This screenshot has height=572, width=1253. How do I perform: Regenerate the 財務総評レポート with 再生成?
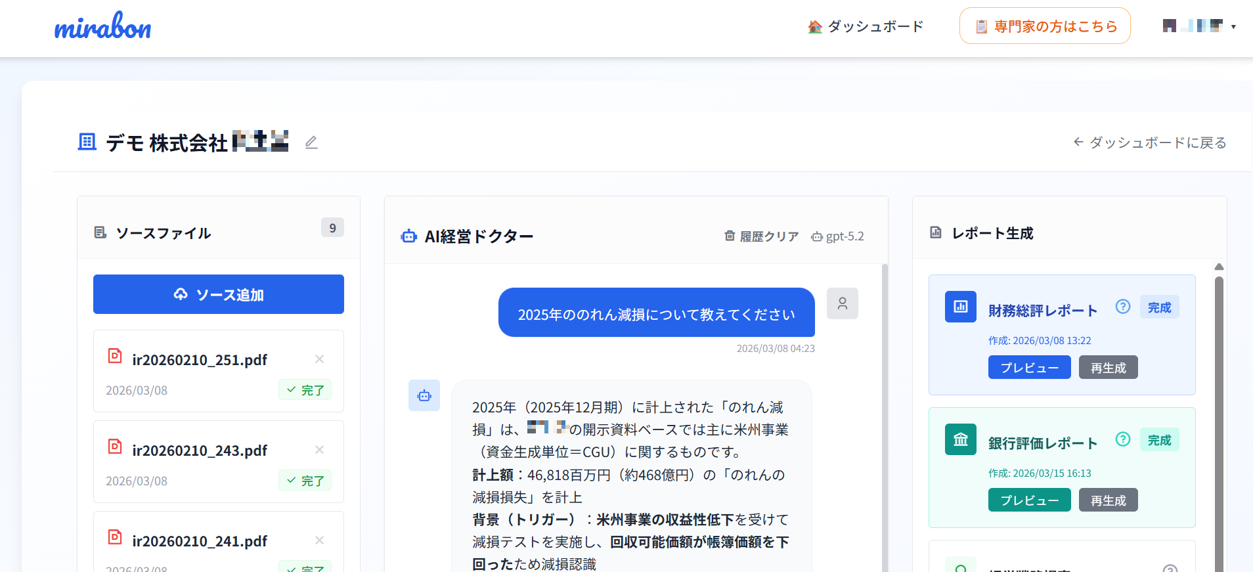click(x=1109, y=367)
